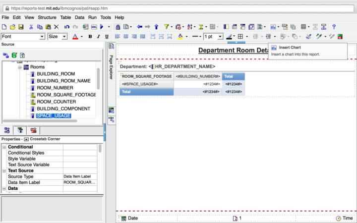Click the Lock page objects icon

coord(118,27)
